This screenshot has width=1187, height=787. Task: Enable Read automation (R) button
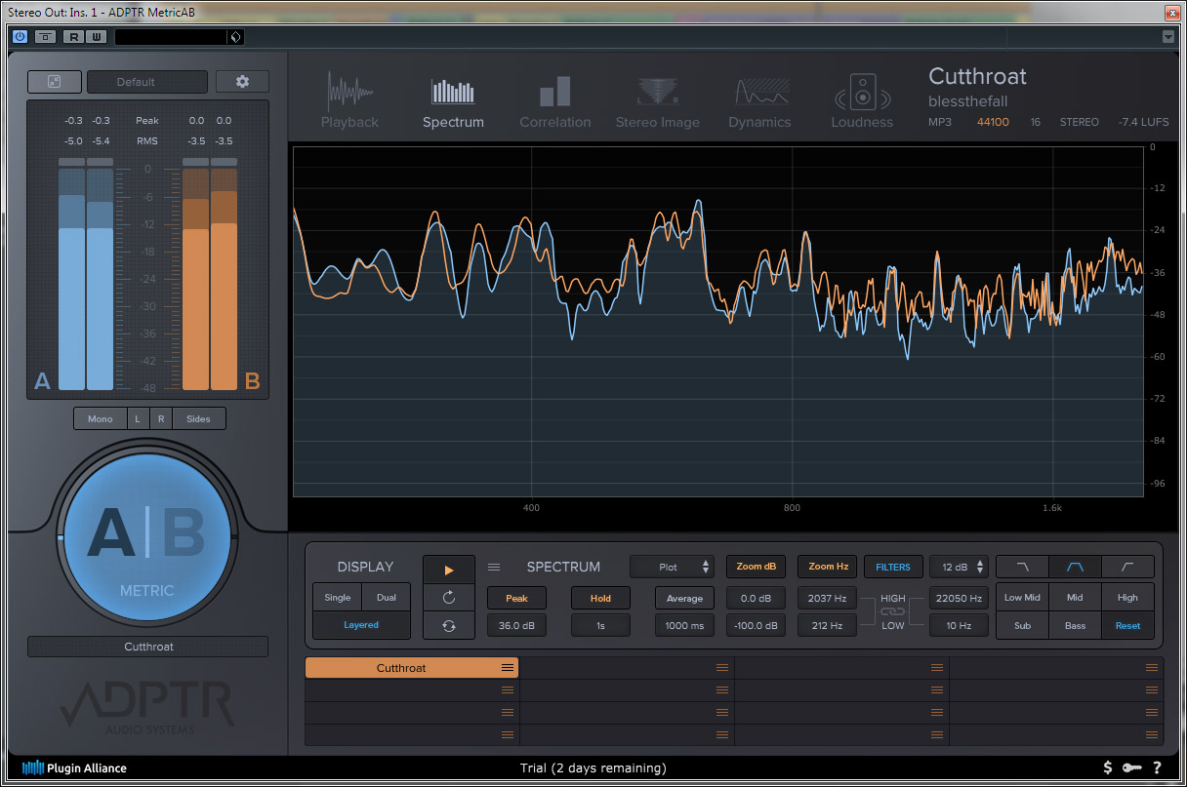tap(74, 37)
